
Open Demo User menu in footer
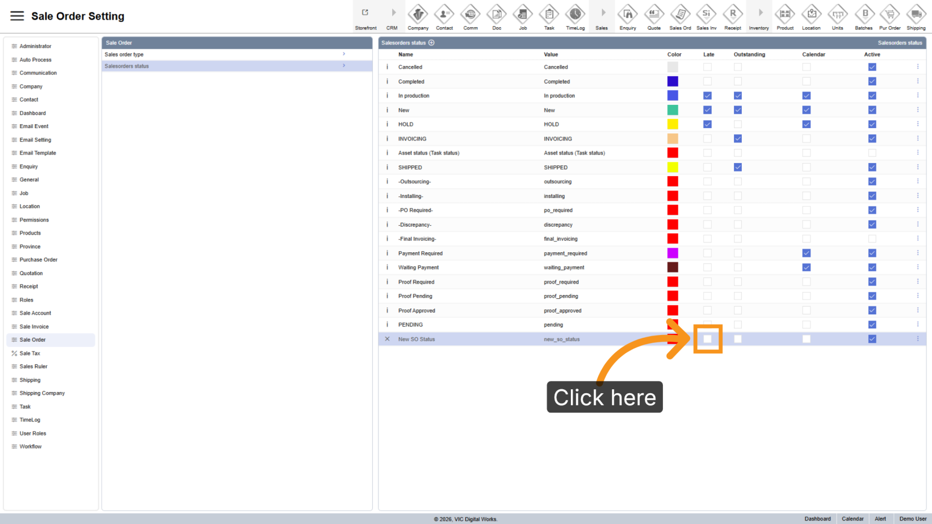[x=913, y=519]
